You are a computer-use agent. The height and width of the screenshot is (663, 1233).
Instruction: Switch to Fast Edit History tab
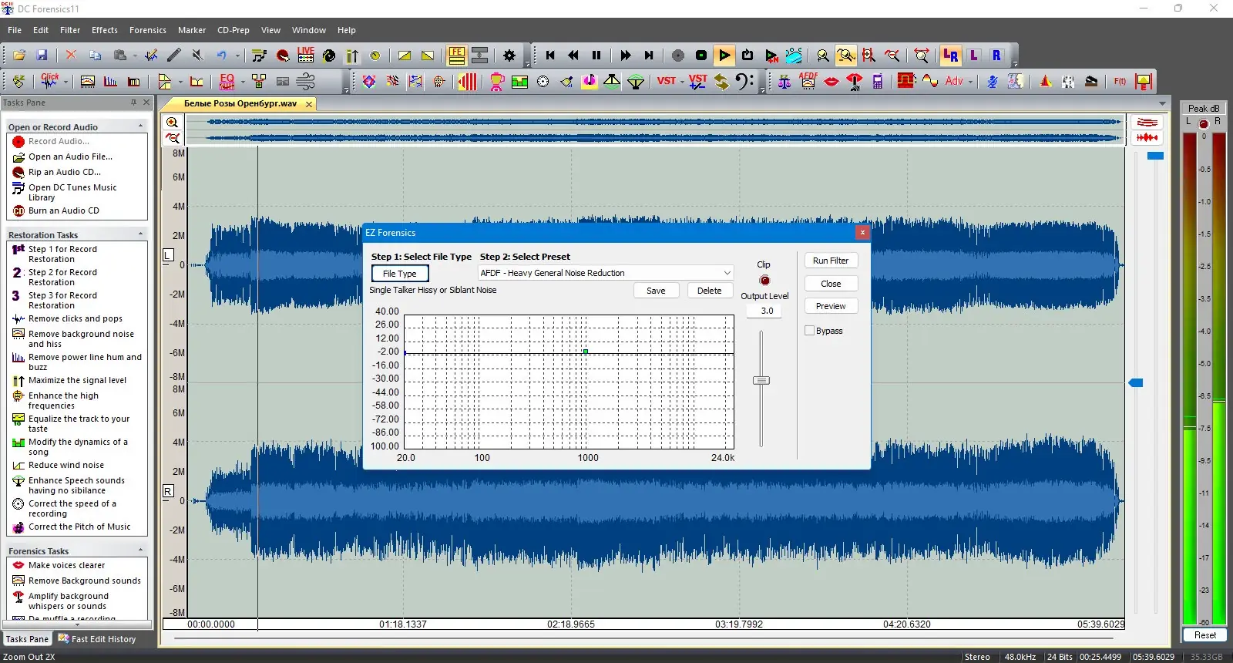(x=98, y=639)
